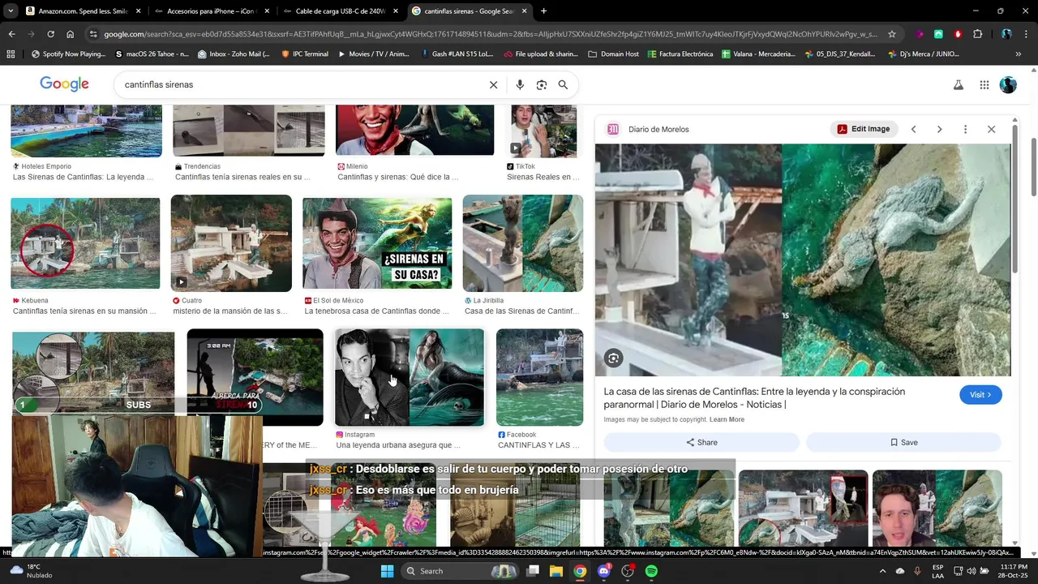
Task: Show next image in preview panel
Action: tap(939, 129)
